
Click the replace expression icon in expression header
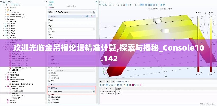(x=87, y=16)
